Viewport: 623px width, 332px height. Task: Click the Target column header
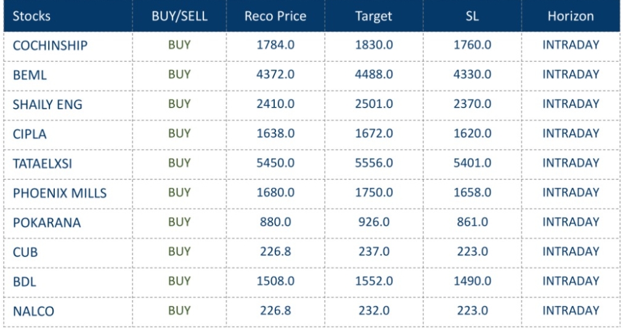pyautogui.click(x=374, y=16)
